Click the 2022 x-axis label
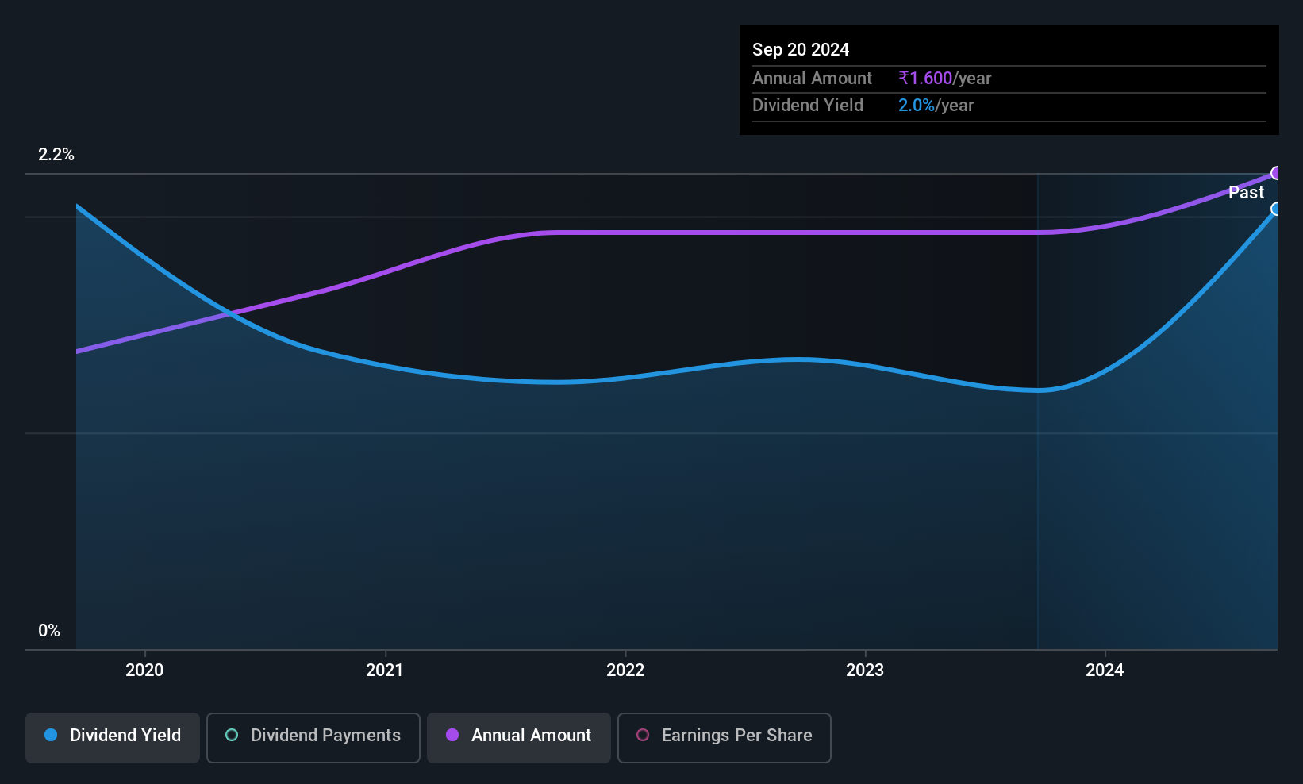Screen dimensions: 1303x784 (x=625, y=671)
